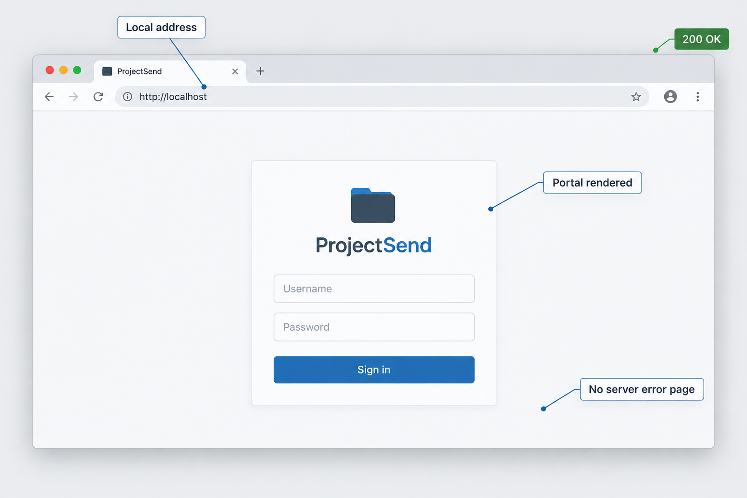The height and width of the screenshot is (498, 747).
Task: Click the green maximize window button
Action: 77,70
